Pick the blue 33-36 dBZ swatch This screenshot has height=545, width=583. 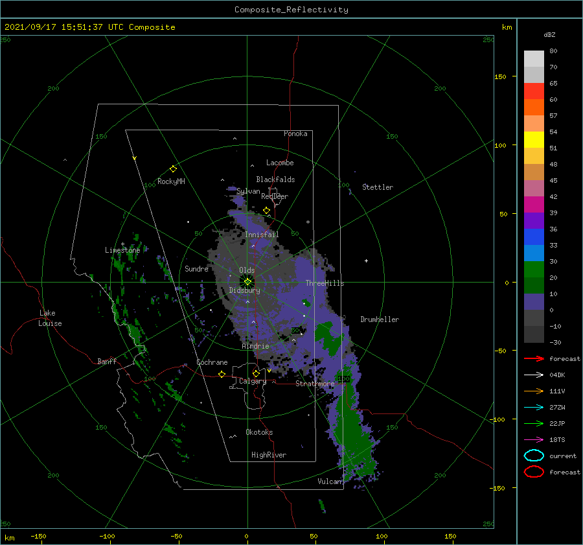click(x=534, y=237)
